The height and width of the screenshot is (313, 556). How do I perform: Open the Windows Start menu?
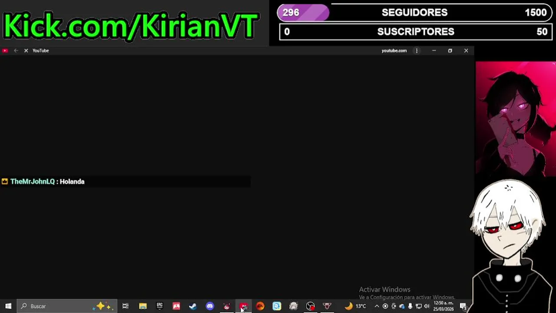click(8, 306)
